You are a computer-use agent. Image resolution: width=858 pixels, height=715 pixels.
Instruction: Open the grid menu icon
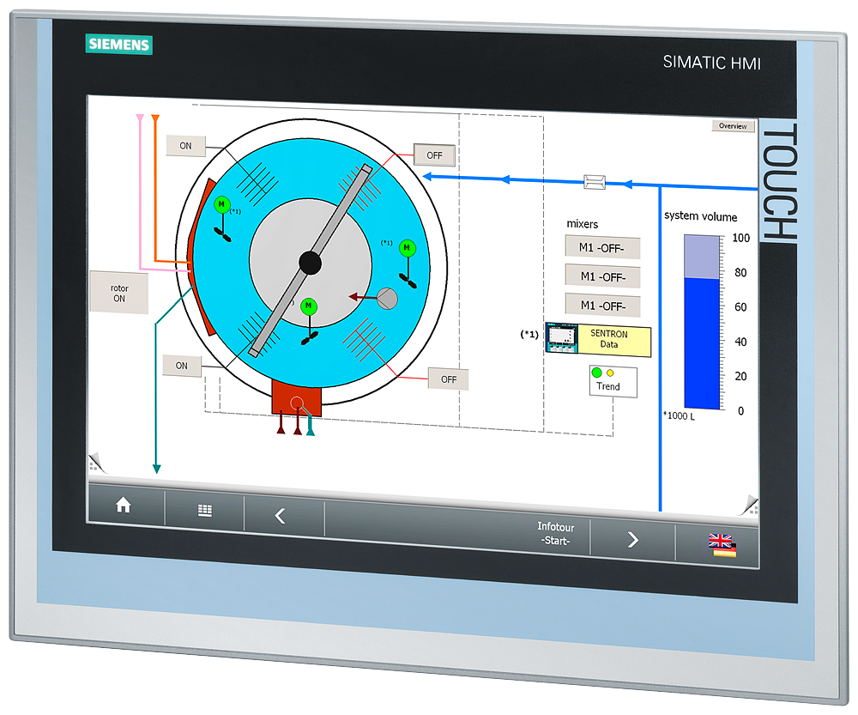[x=204, y=511]
